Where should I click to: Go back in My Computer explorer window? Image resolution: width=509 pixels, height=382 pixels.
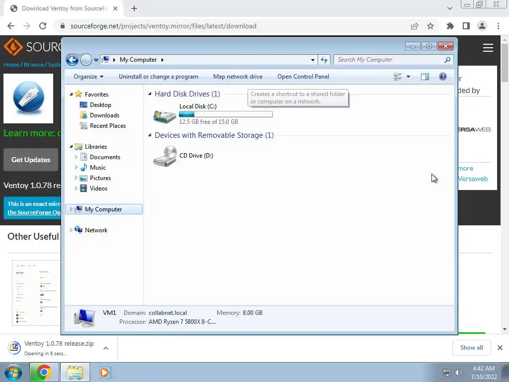[72, 60]
